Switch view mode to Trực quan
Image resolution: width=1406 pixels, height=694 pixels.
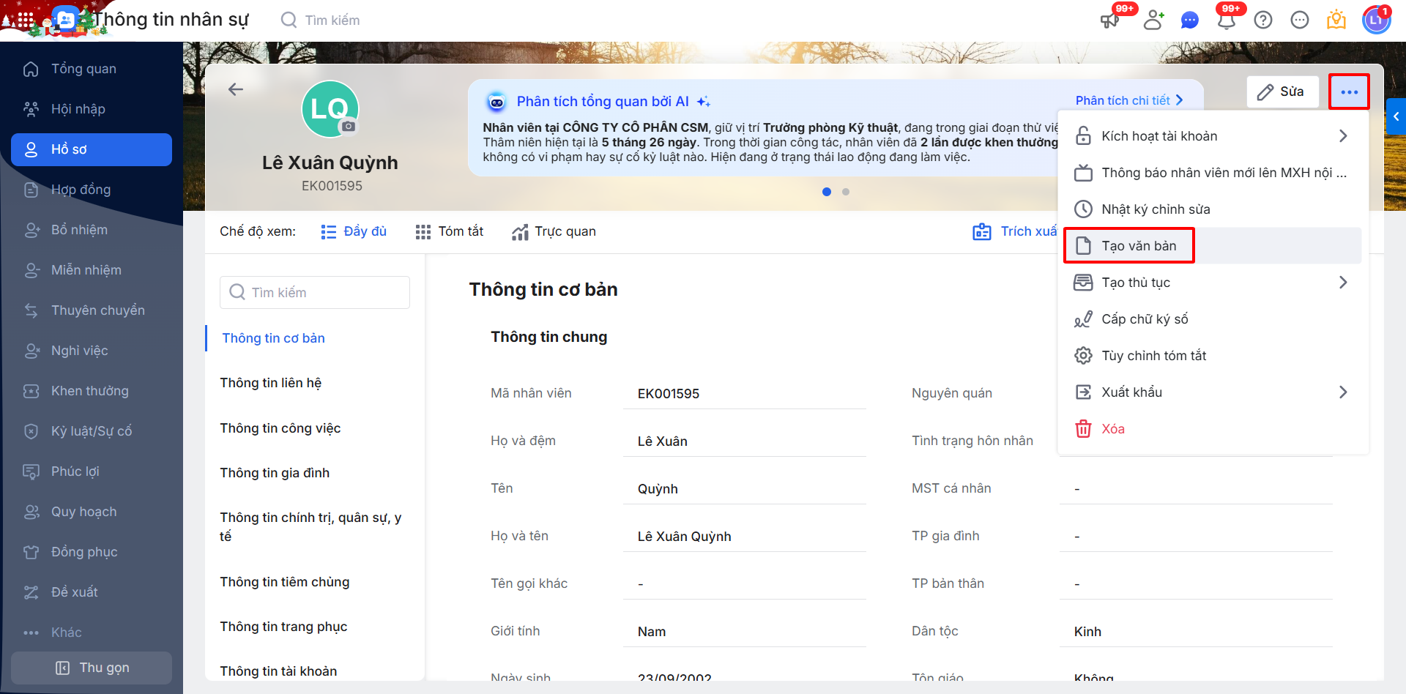[554, 231]
